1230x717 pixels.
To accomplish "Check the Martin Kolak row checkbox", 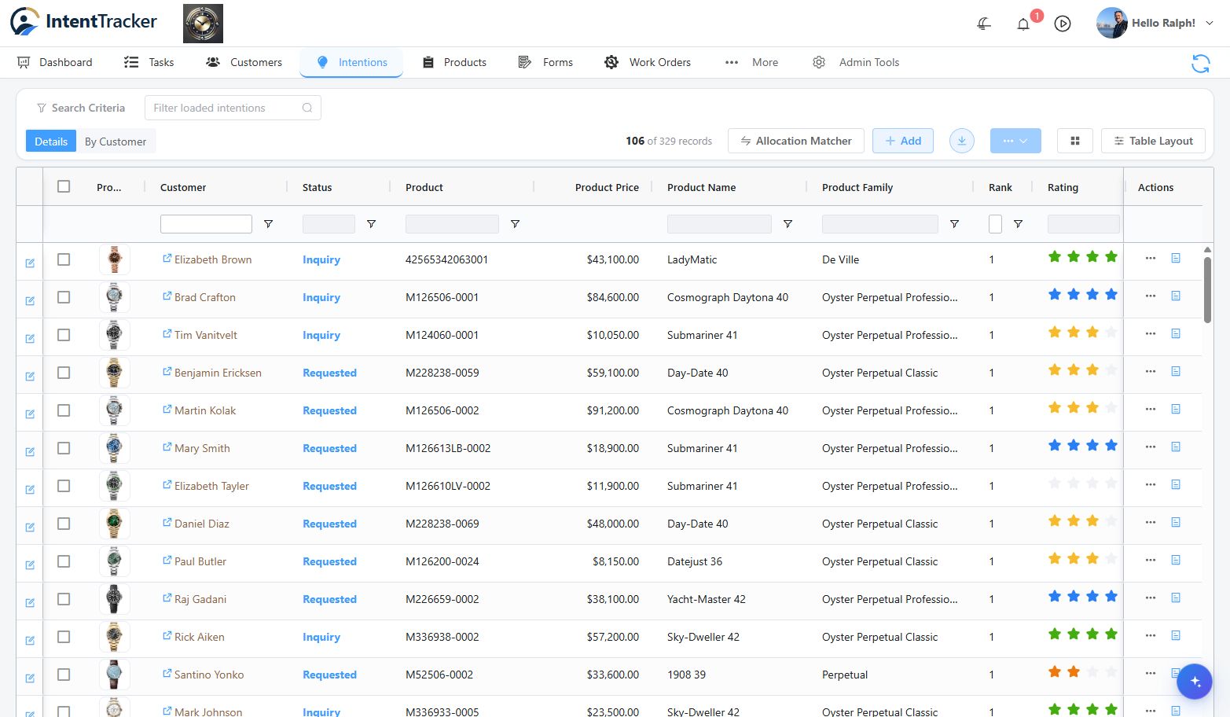I will [x=64, y=410].
